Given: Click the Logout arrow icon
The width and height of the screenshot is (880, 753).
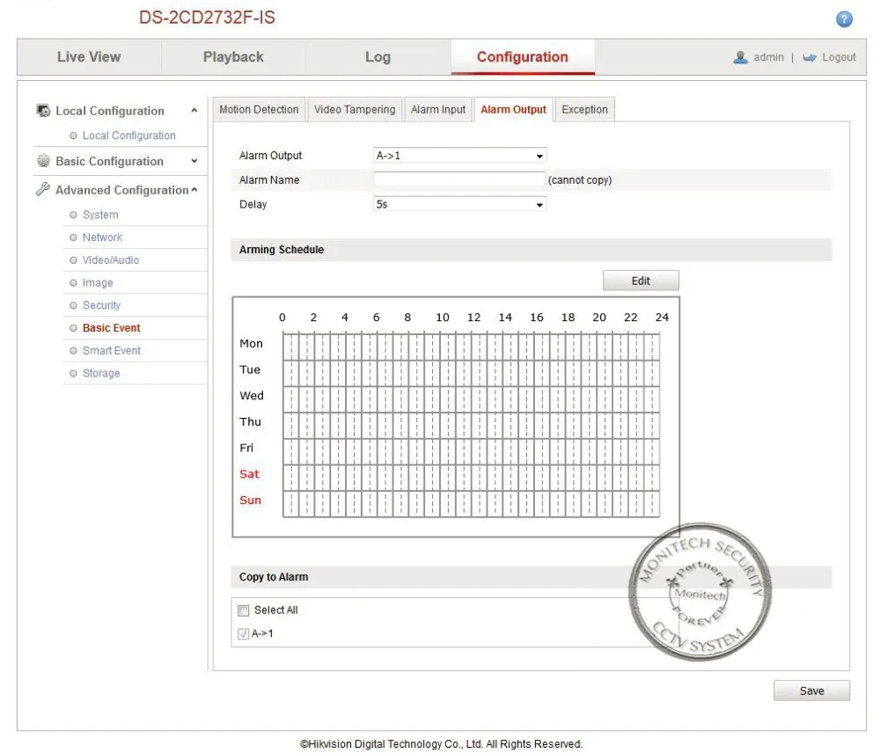Looking at the screenshot, I should pos(810,57).
